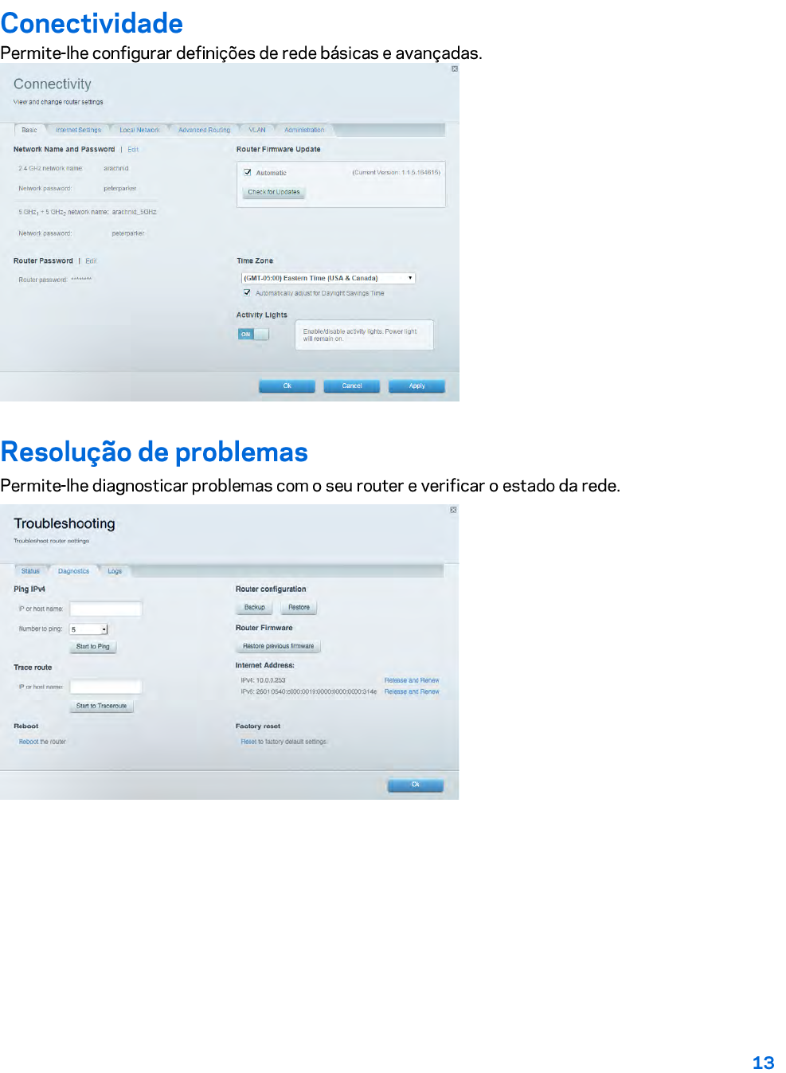786x1073 pixels.
Task: Click the Ping IPv4 host name field
Action: click(106, 609)
